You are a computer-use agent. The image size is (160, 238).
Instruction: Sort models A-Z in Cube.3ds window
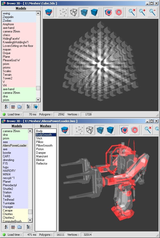6,107
